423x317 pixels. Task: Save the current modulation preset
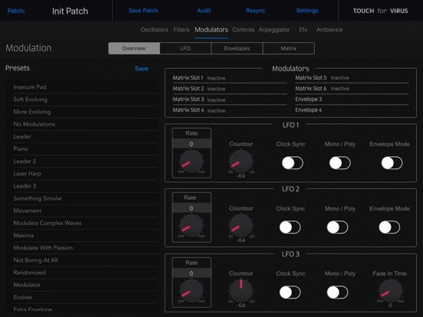coord(141,68)
